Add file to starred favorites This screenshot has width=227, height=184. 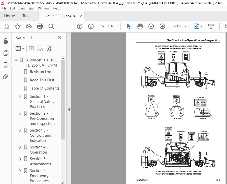coord(18,26)
